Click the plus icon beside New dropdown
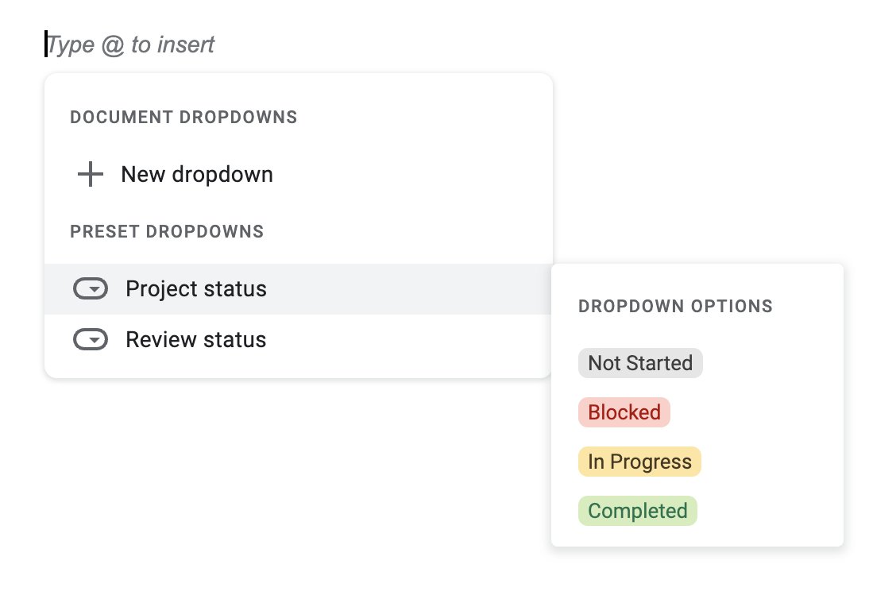 (x=91, y=175)
